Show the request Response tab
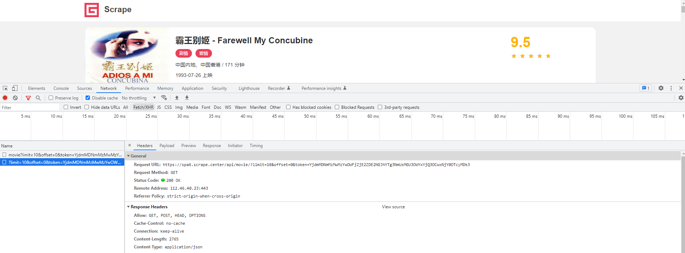Viewport: 685px width, 253px height. [212, 146]
